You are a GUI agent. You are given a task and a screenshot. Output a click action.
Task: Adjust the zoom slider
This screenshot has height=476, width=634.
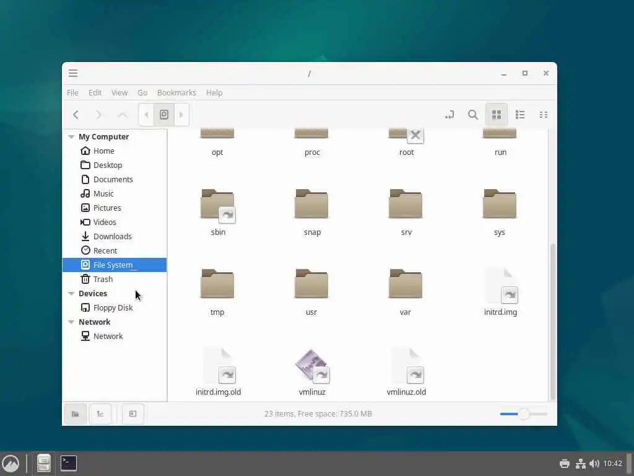(x=524, y=413)
